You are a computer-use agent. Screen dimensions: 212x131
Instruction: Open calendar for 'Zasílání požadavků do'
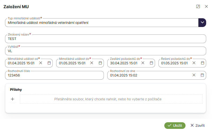click(151, 63)
